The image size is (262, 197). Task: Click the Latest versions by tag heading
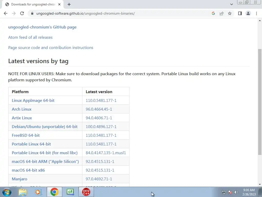pos(38,61)
